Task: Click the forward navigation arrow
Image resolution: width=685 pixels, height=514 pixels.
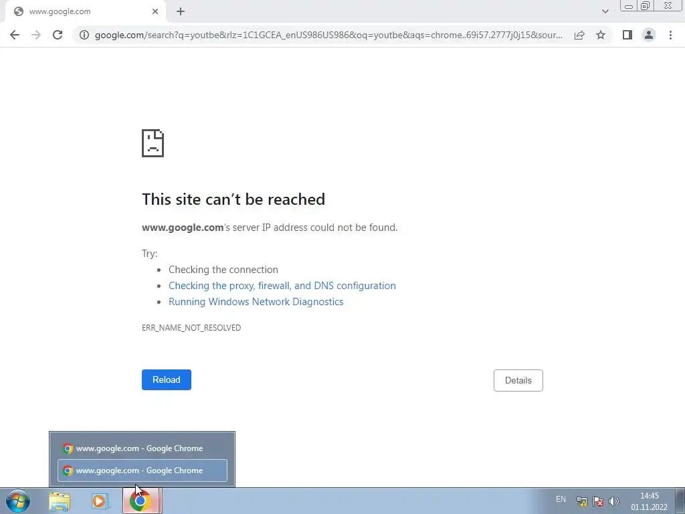Action: pos(36,35)
